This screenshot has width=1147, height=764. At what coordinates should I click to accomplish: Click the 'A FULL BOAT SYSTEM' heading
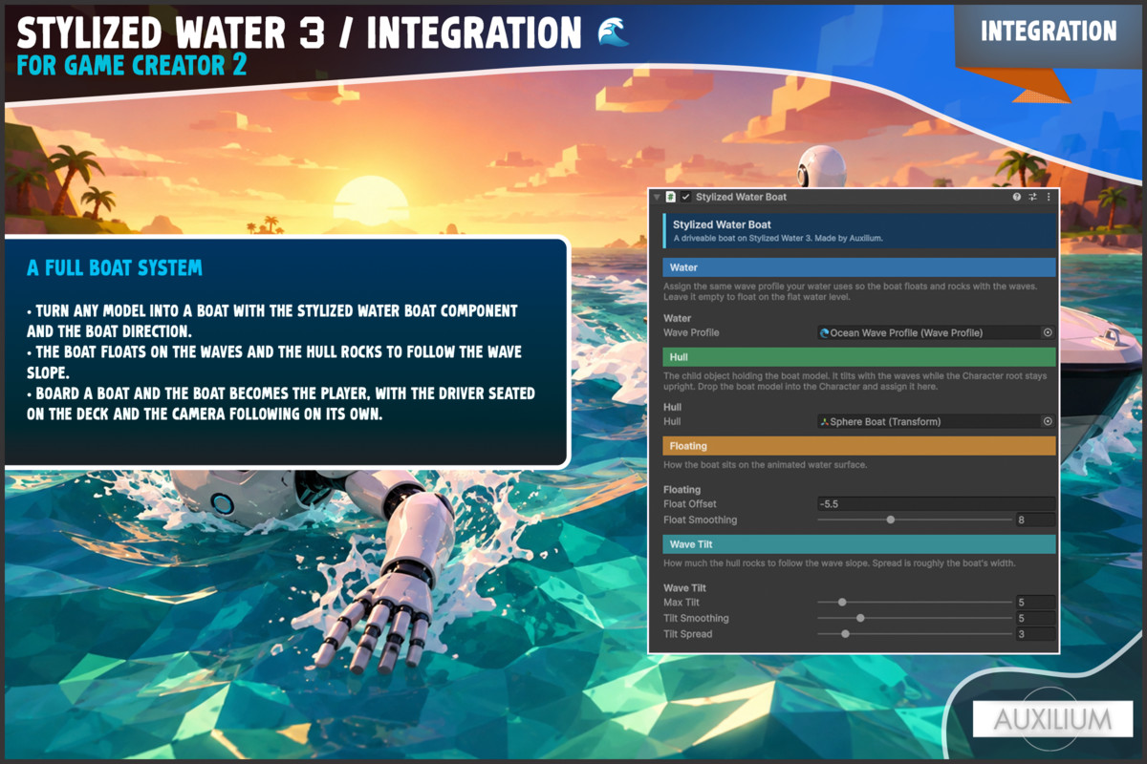point(115,268)
